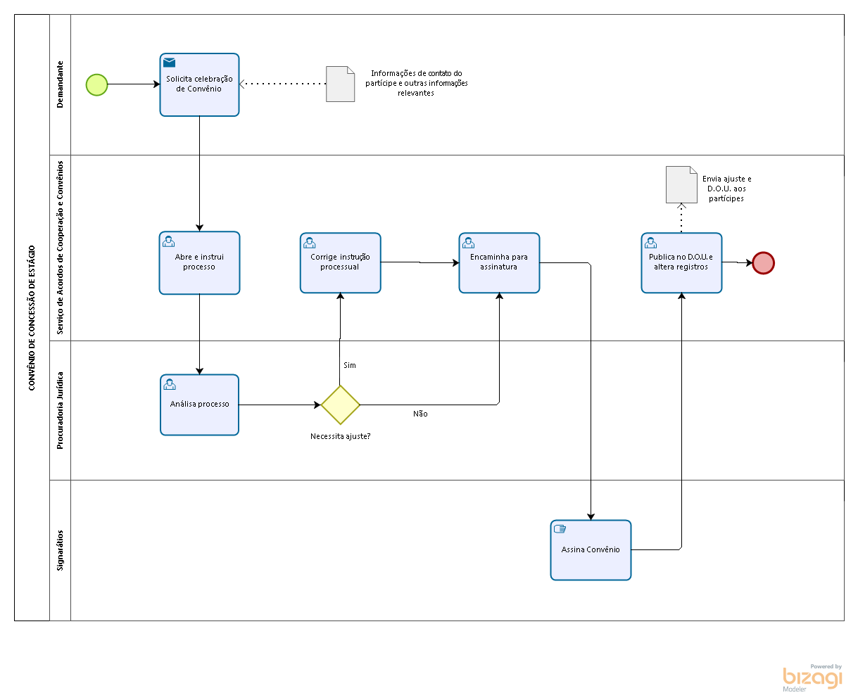Viewport: 858px width, 700px height.
Task: Click the Bizagi Modeler logo
Action: (812, 677)
